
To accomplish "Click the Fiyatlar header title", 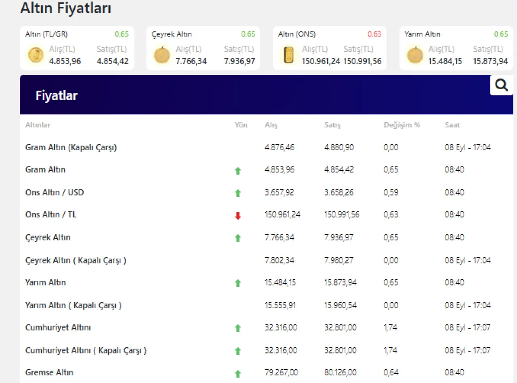I will coord(56,96).
